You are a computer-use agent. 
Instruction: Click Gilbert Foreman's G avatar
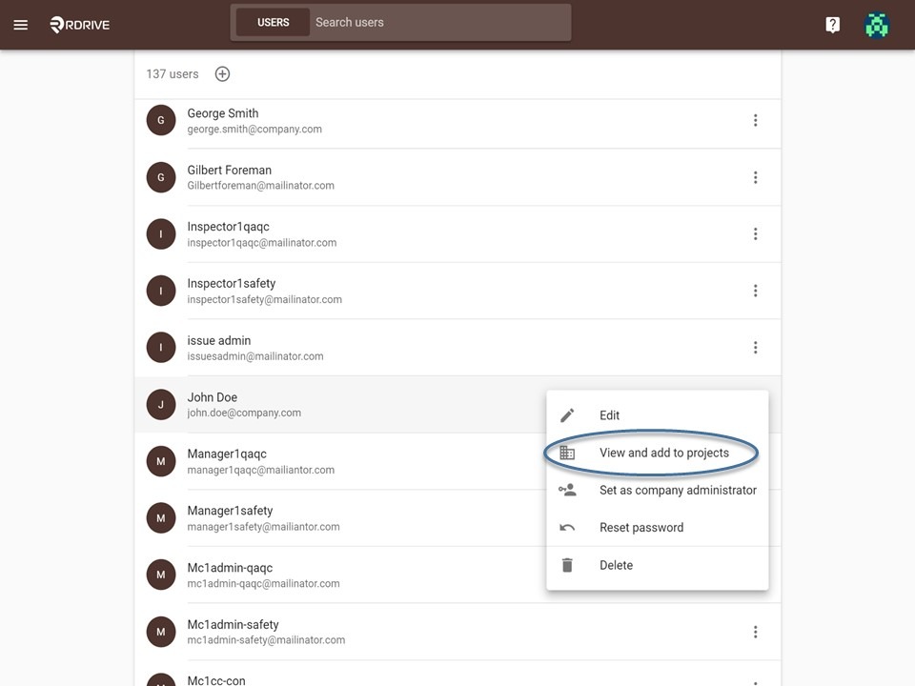point(161,177)
